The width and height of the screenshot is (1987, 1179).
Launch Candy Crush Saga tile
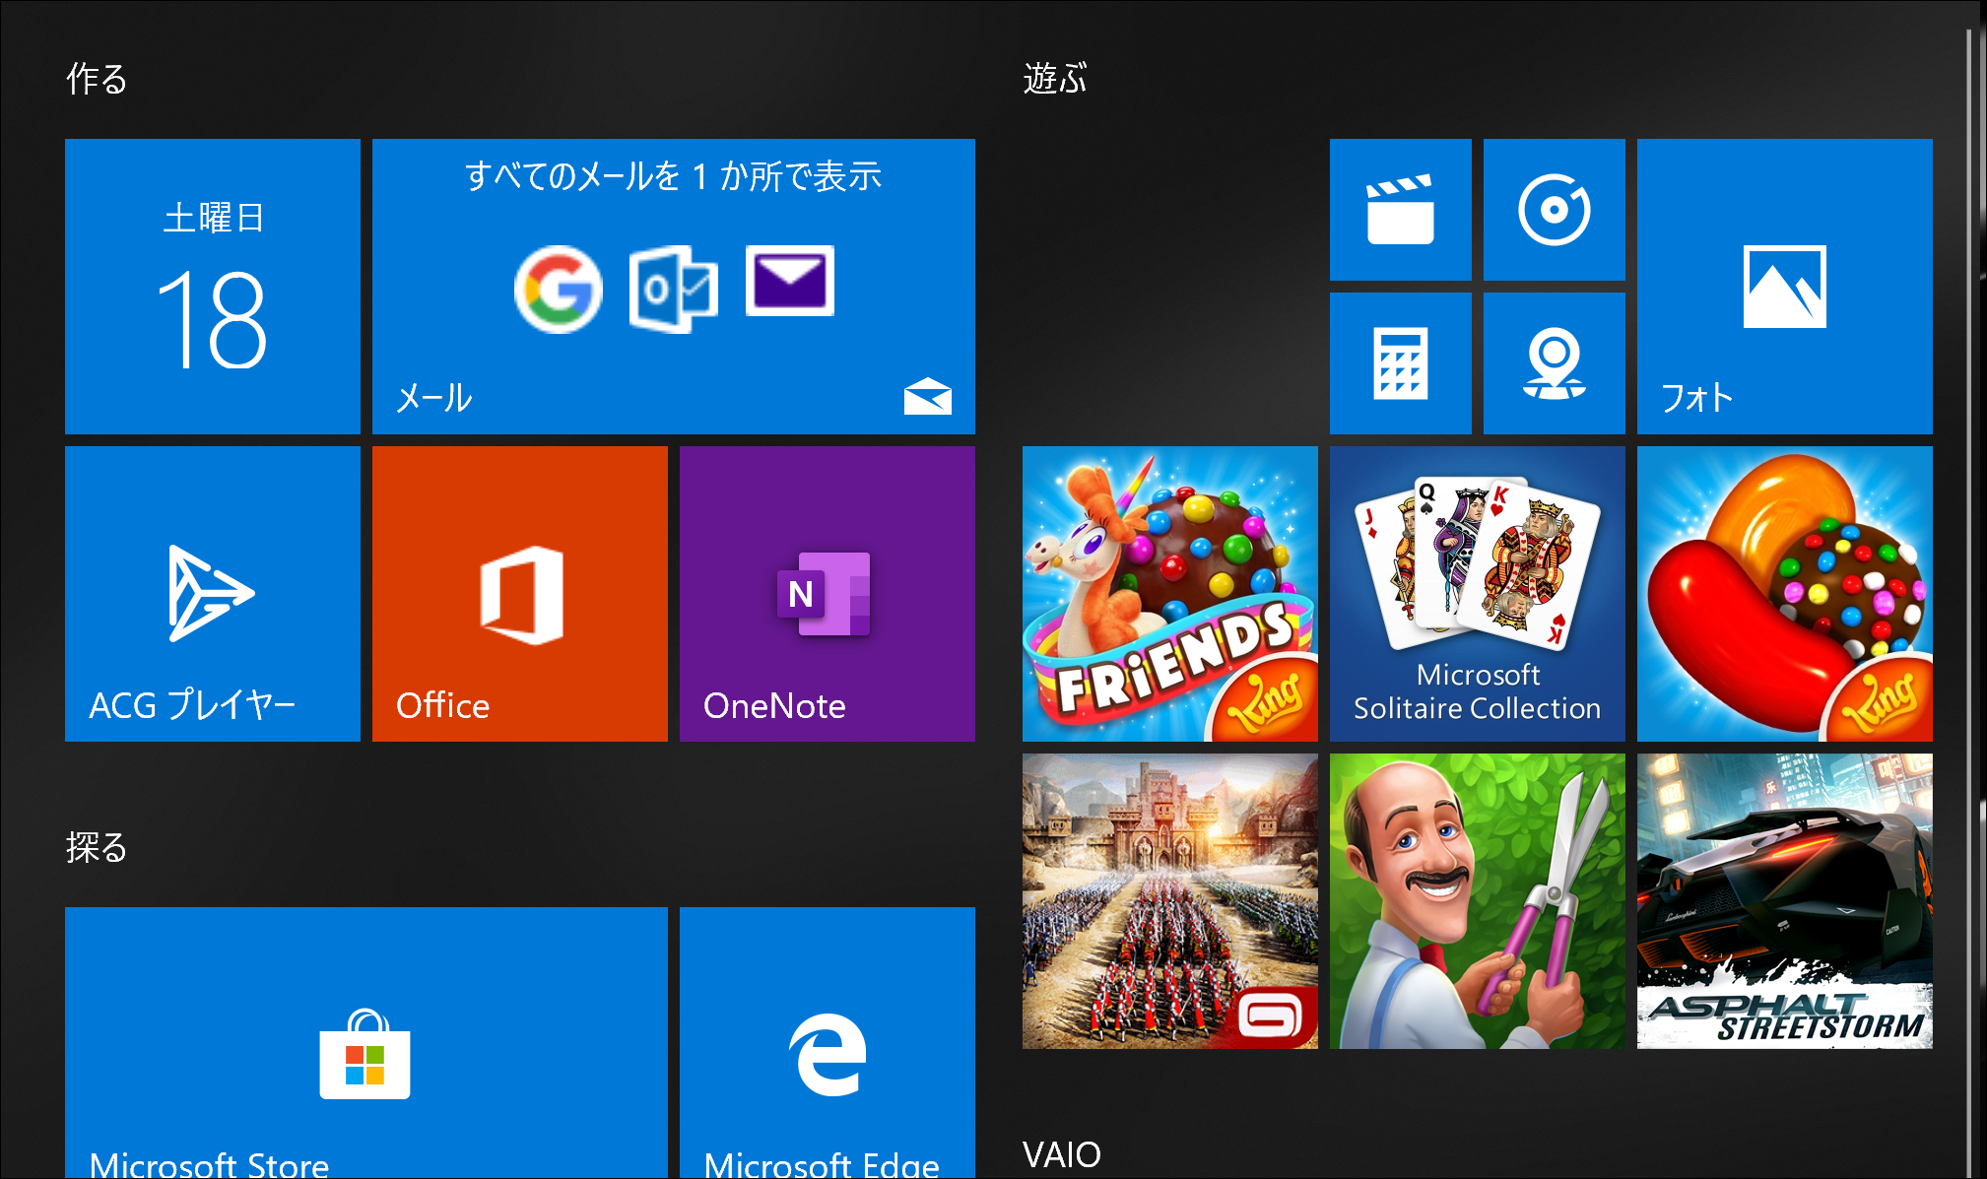1785,594
